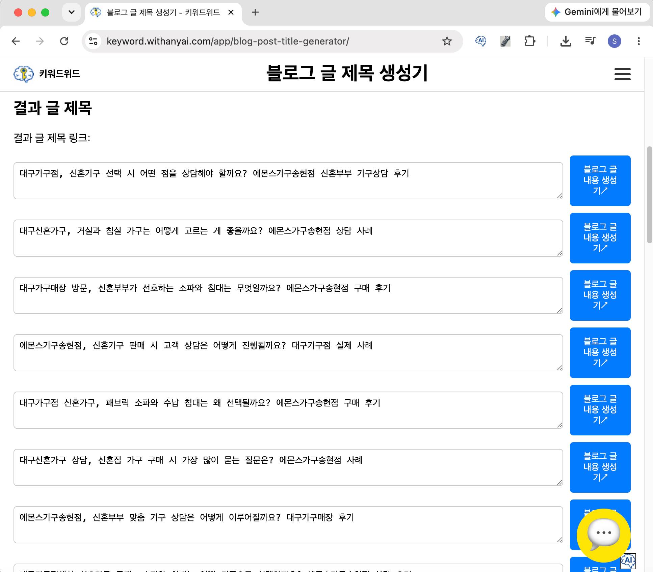Click the title field with 신혼부부 맞춤 가구 상담은
Viewport: 653px width, 572px height.
click(x=288, y=525)
